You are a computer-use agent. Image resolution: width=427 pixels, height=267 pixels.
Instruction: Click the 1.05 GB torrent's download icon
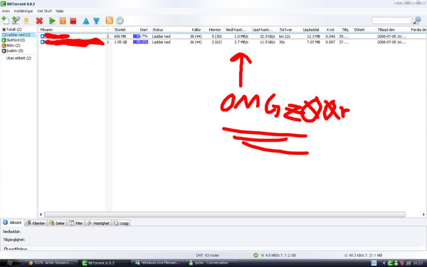(x=43, y=42)
